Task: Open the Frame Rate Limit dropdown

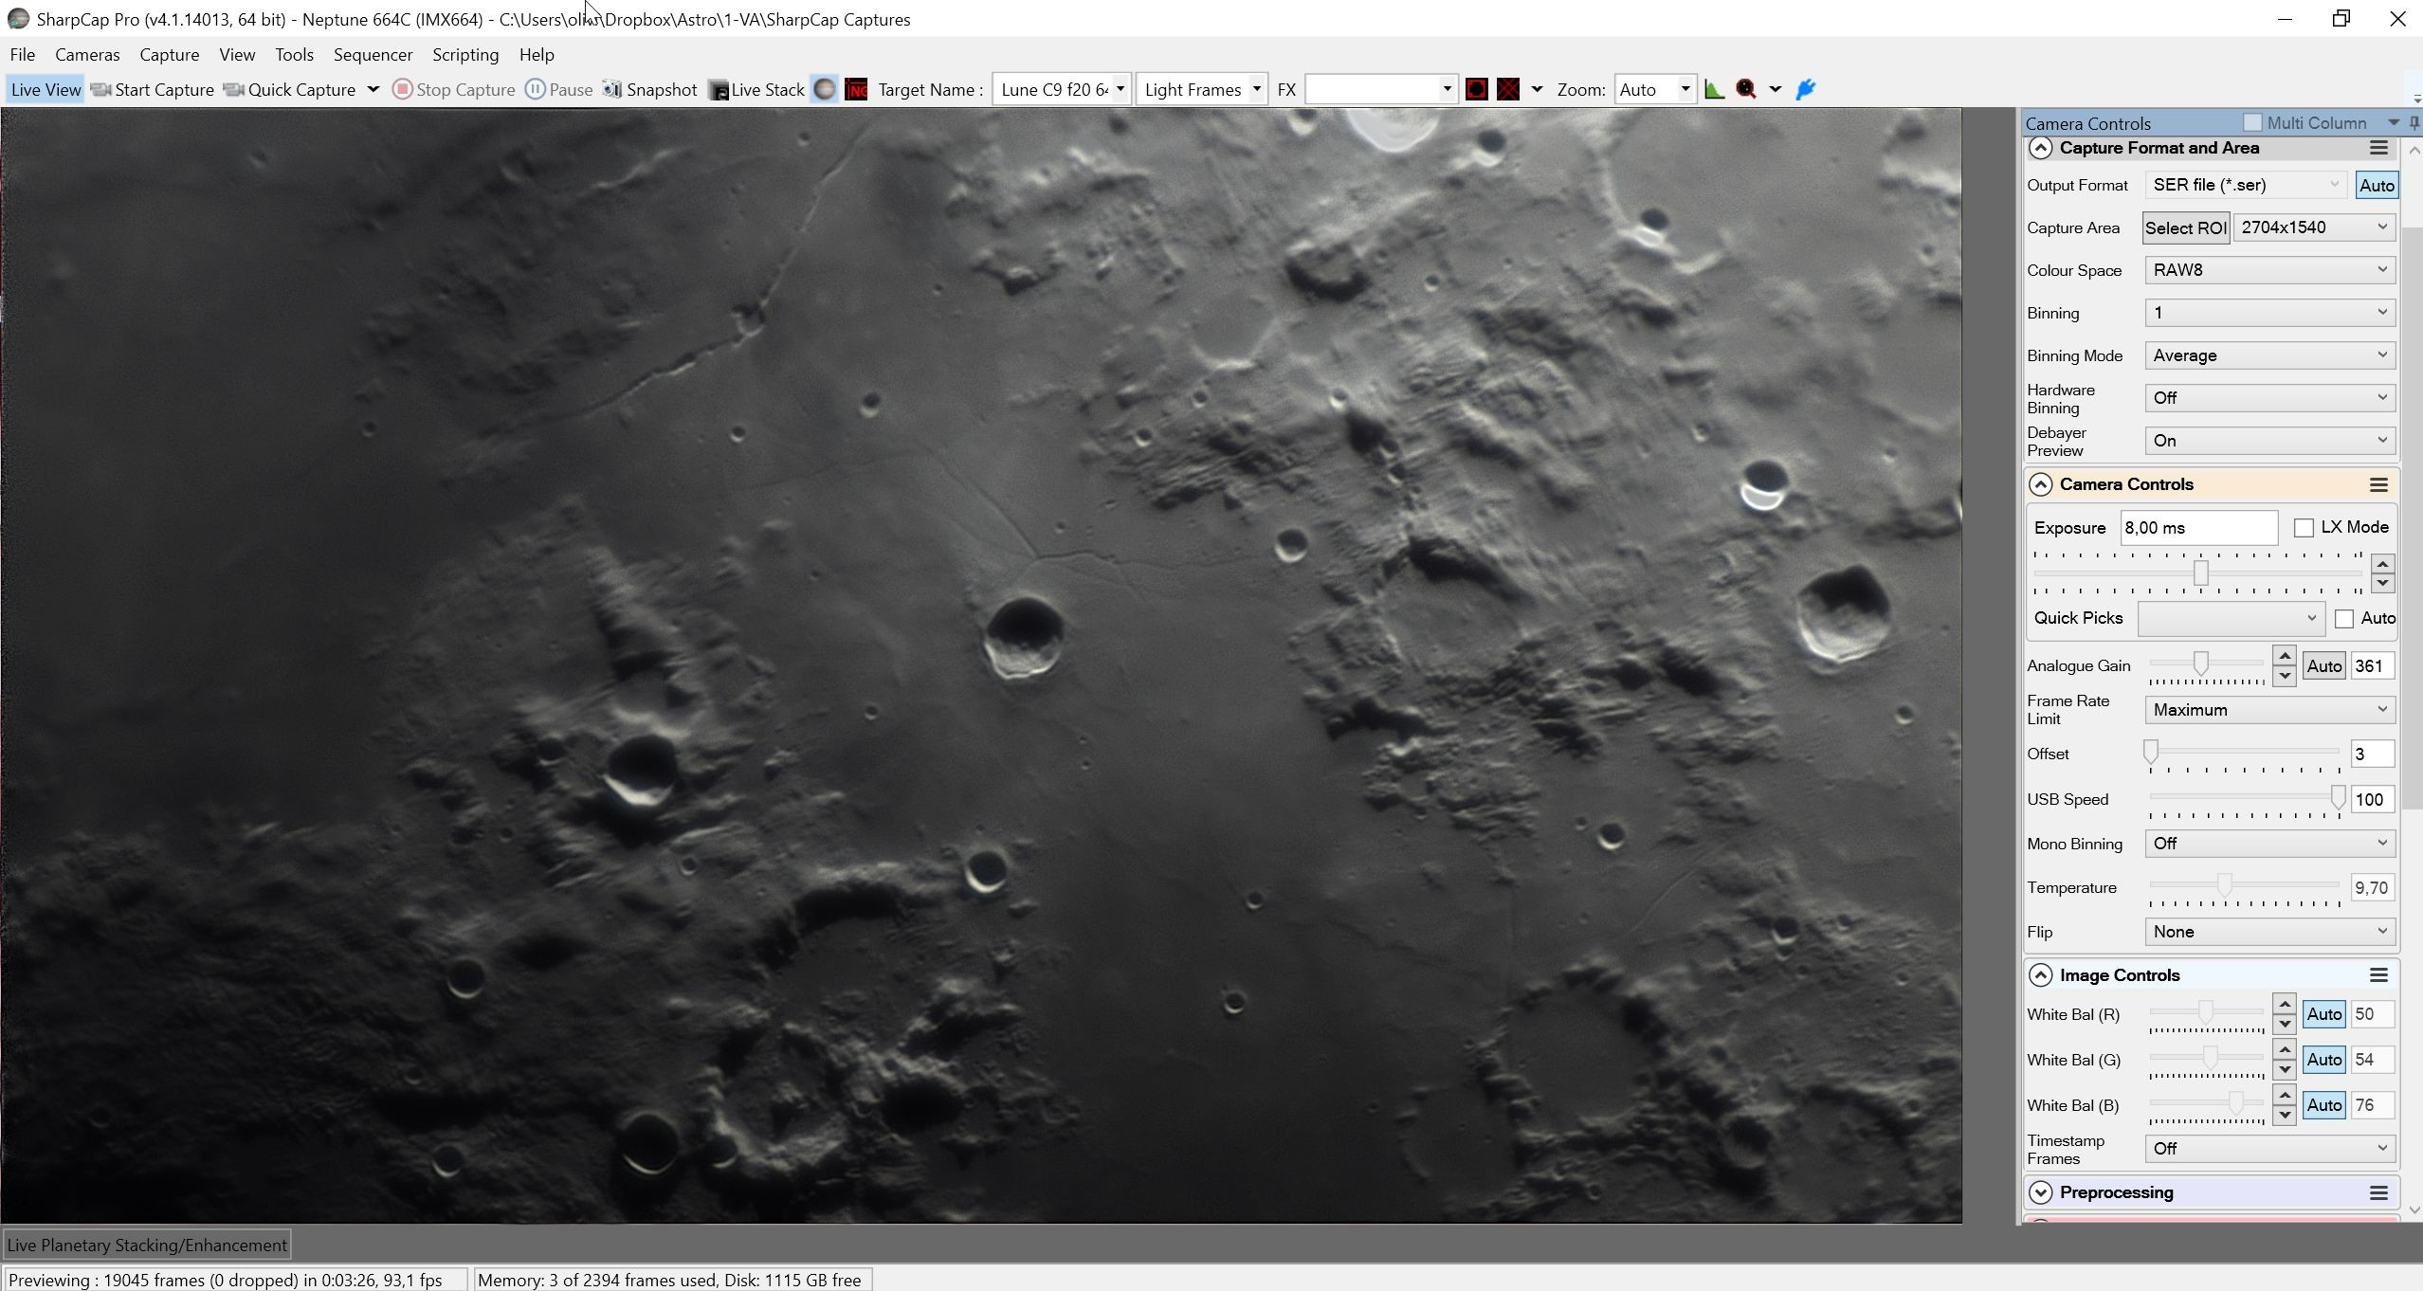Action: coord(2269,710)
